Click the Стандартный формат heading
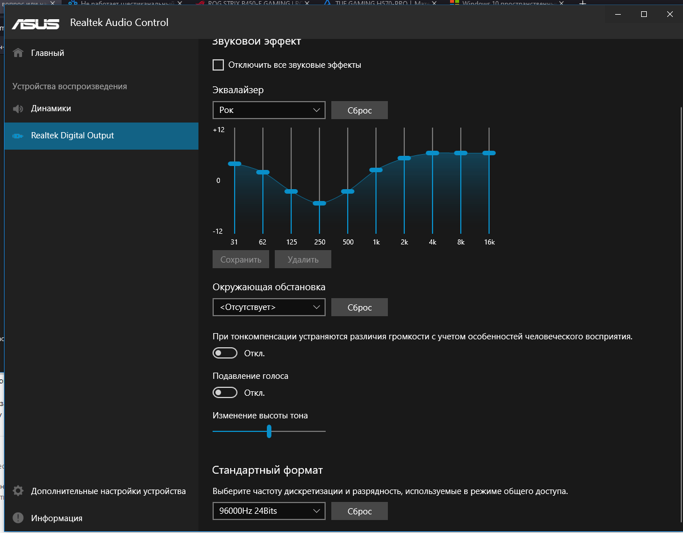 coord(267,470)
